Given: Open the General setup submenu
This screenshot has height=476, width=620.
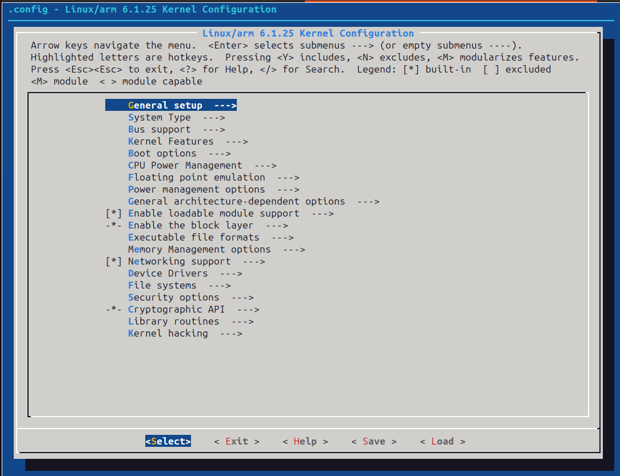Looking at the screenshot, I should 171,105.
